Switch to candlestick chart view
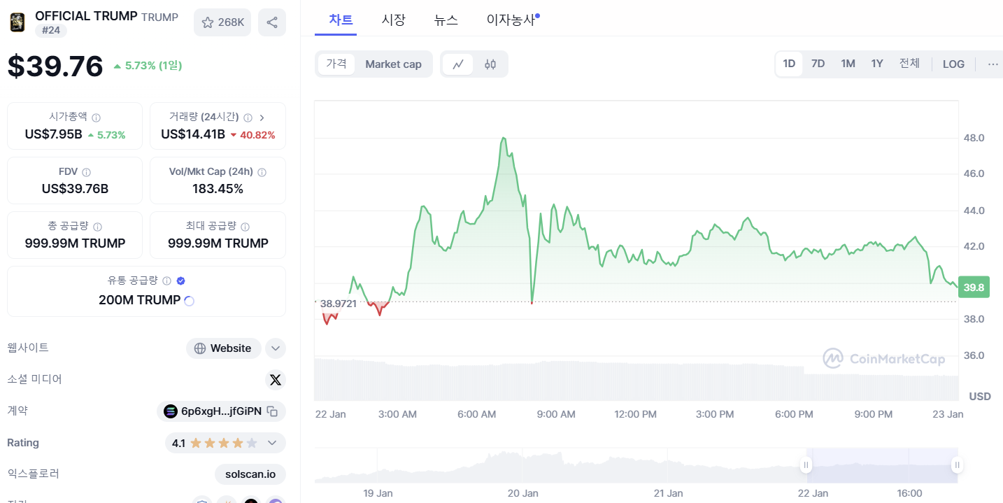1003x503 pixels. click(490, 64)
